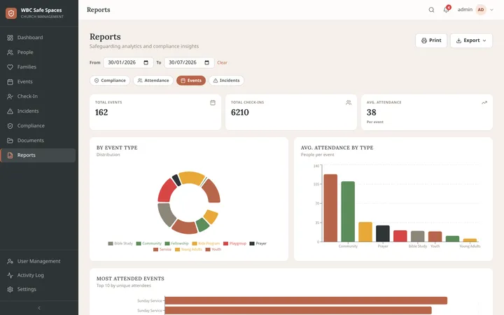Navigate to Events in the sidebar
The width and height of the screenshot is (504, 315).
[x=38, y=82]
